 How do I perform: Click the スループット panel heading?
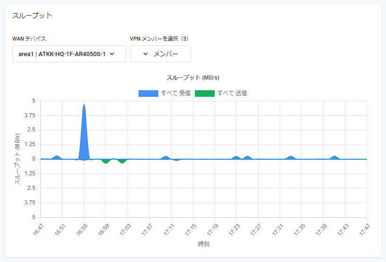click(x=32, y=16)
